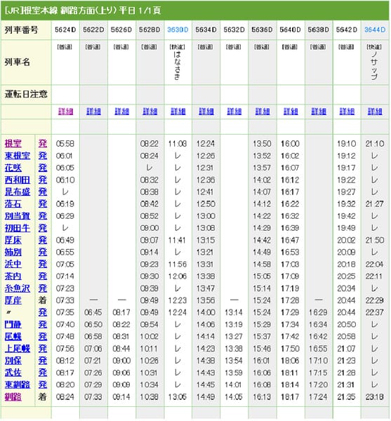Click train number 3630D link

[178, 29]
